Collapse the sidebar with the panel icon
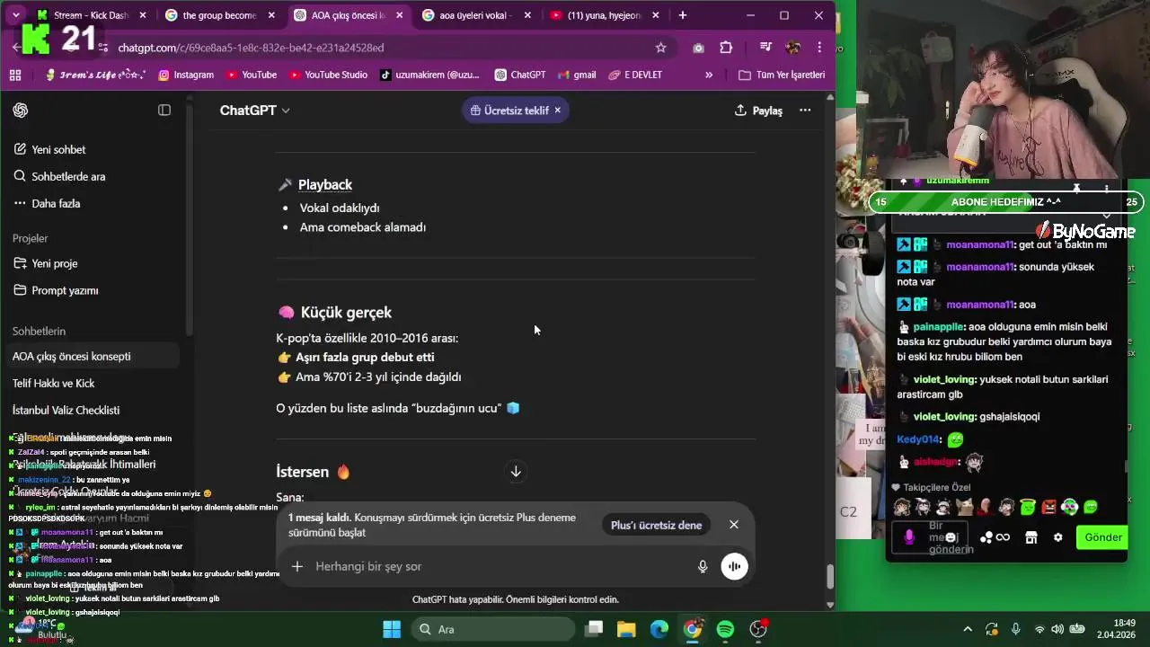 pos(164,110)
